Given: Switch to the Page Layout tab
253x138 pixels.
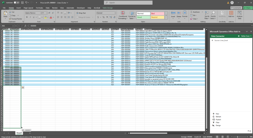Looking at the screenshot, I should [28, 8].
